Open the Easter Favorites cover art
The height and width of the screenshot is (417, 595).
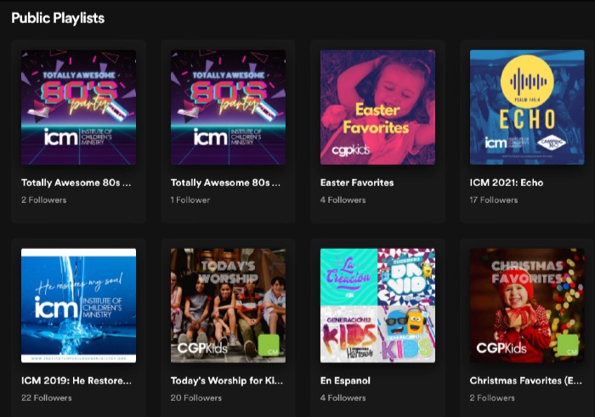coord(377,107)
